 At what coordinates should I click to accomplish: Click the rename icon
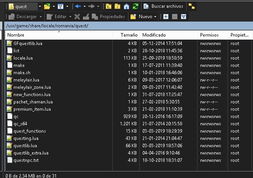click(86, 17)
